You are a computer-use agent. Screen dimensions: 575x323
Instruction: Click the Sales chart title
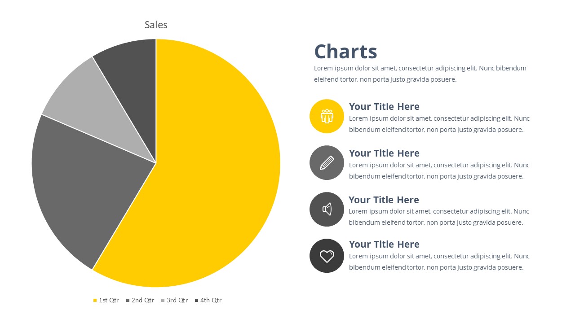coord(156,25)
